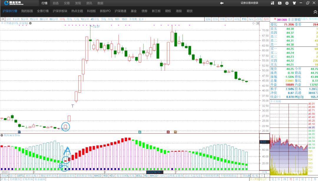Toggle the 复权 price adjustment button
Viewport: 318px width, 181px height.
tap(208, 19)
